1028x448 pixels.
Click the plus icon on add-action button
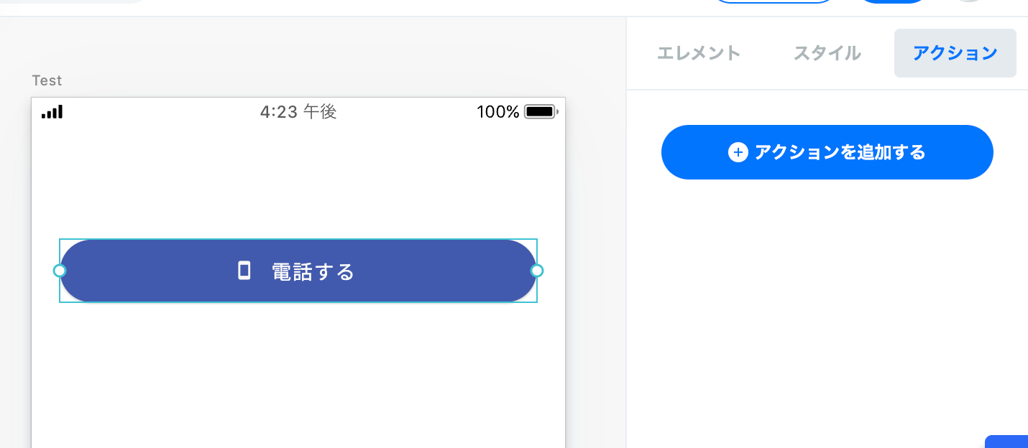pyautogui.click(x=738, y=152)
